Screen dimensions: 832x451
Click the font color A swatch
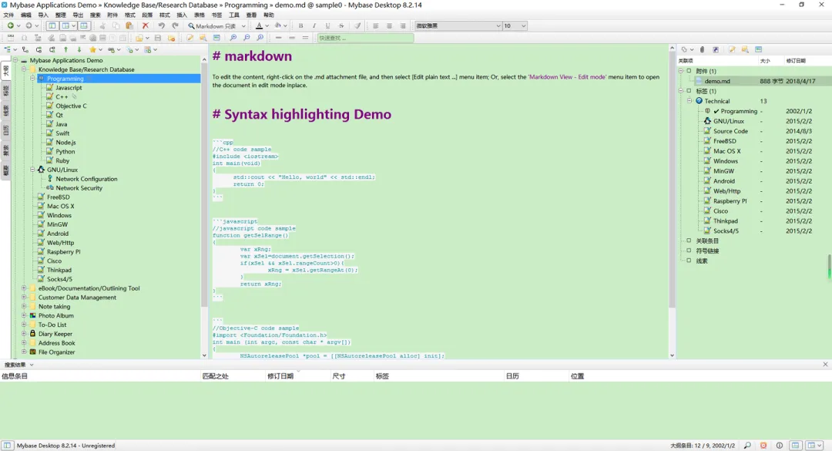(x=259, y=25)
